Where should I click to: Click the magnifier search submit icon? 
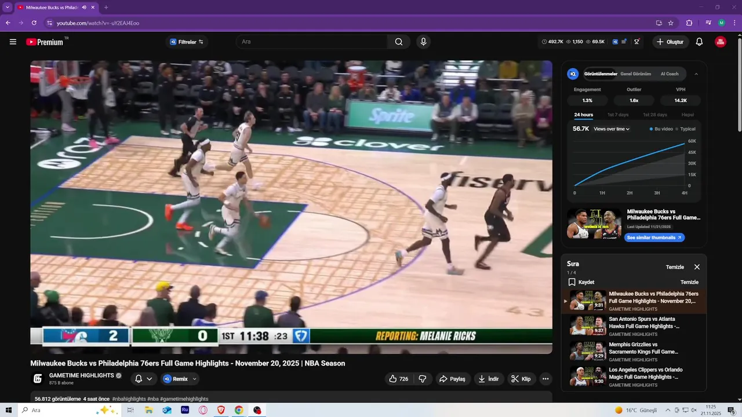pos(399,42)
